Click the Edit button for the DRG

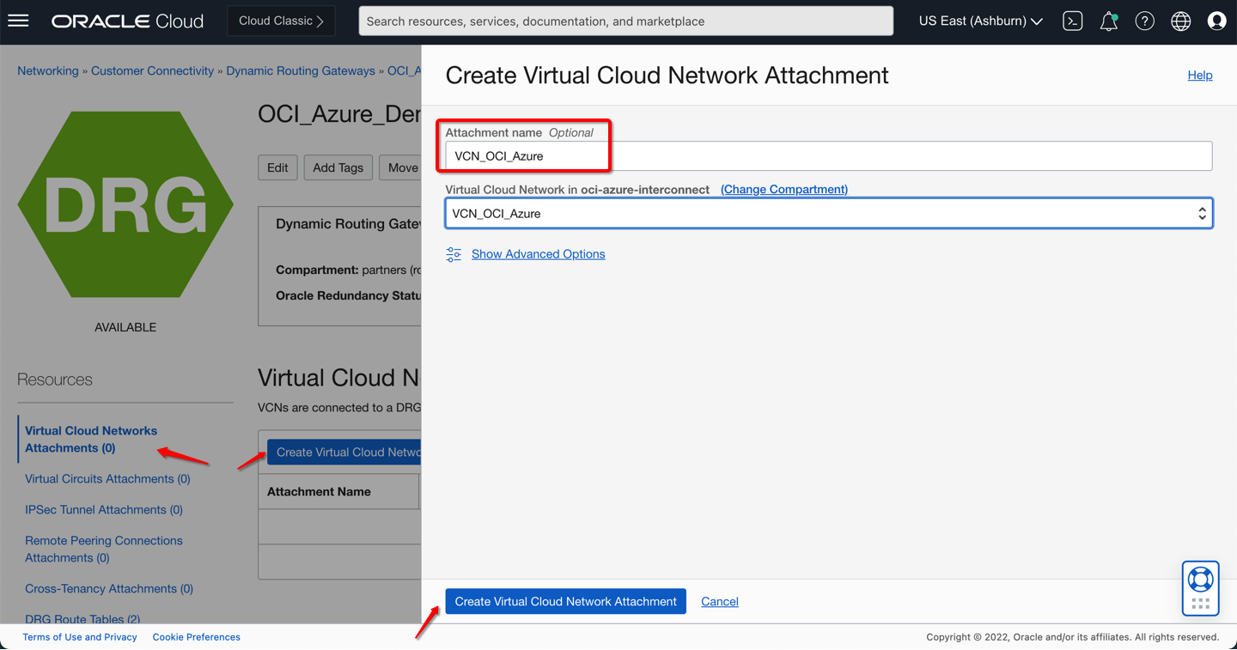[277, 167]
